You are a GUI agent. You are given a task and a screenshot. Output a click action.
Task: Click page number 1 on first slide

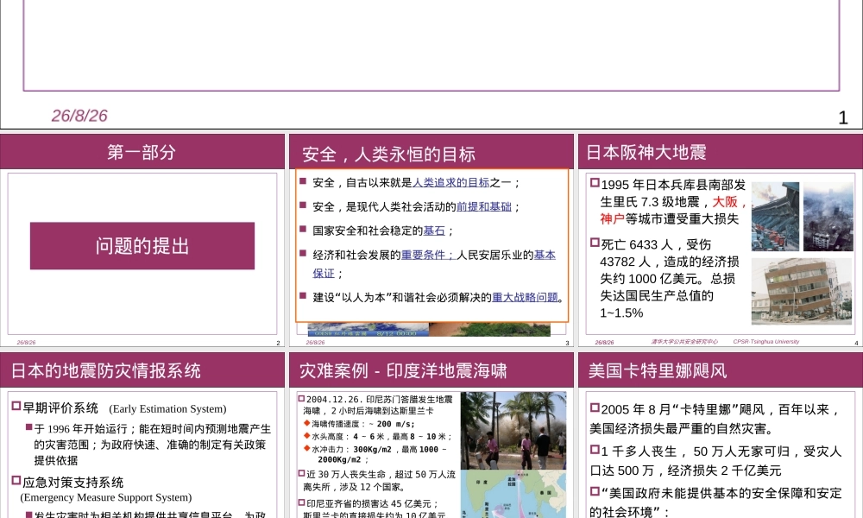coord(842,117)
